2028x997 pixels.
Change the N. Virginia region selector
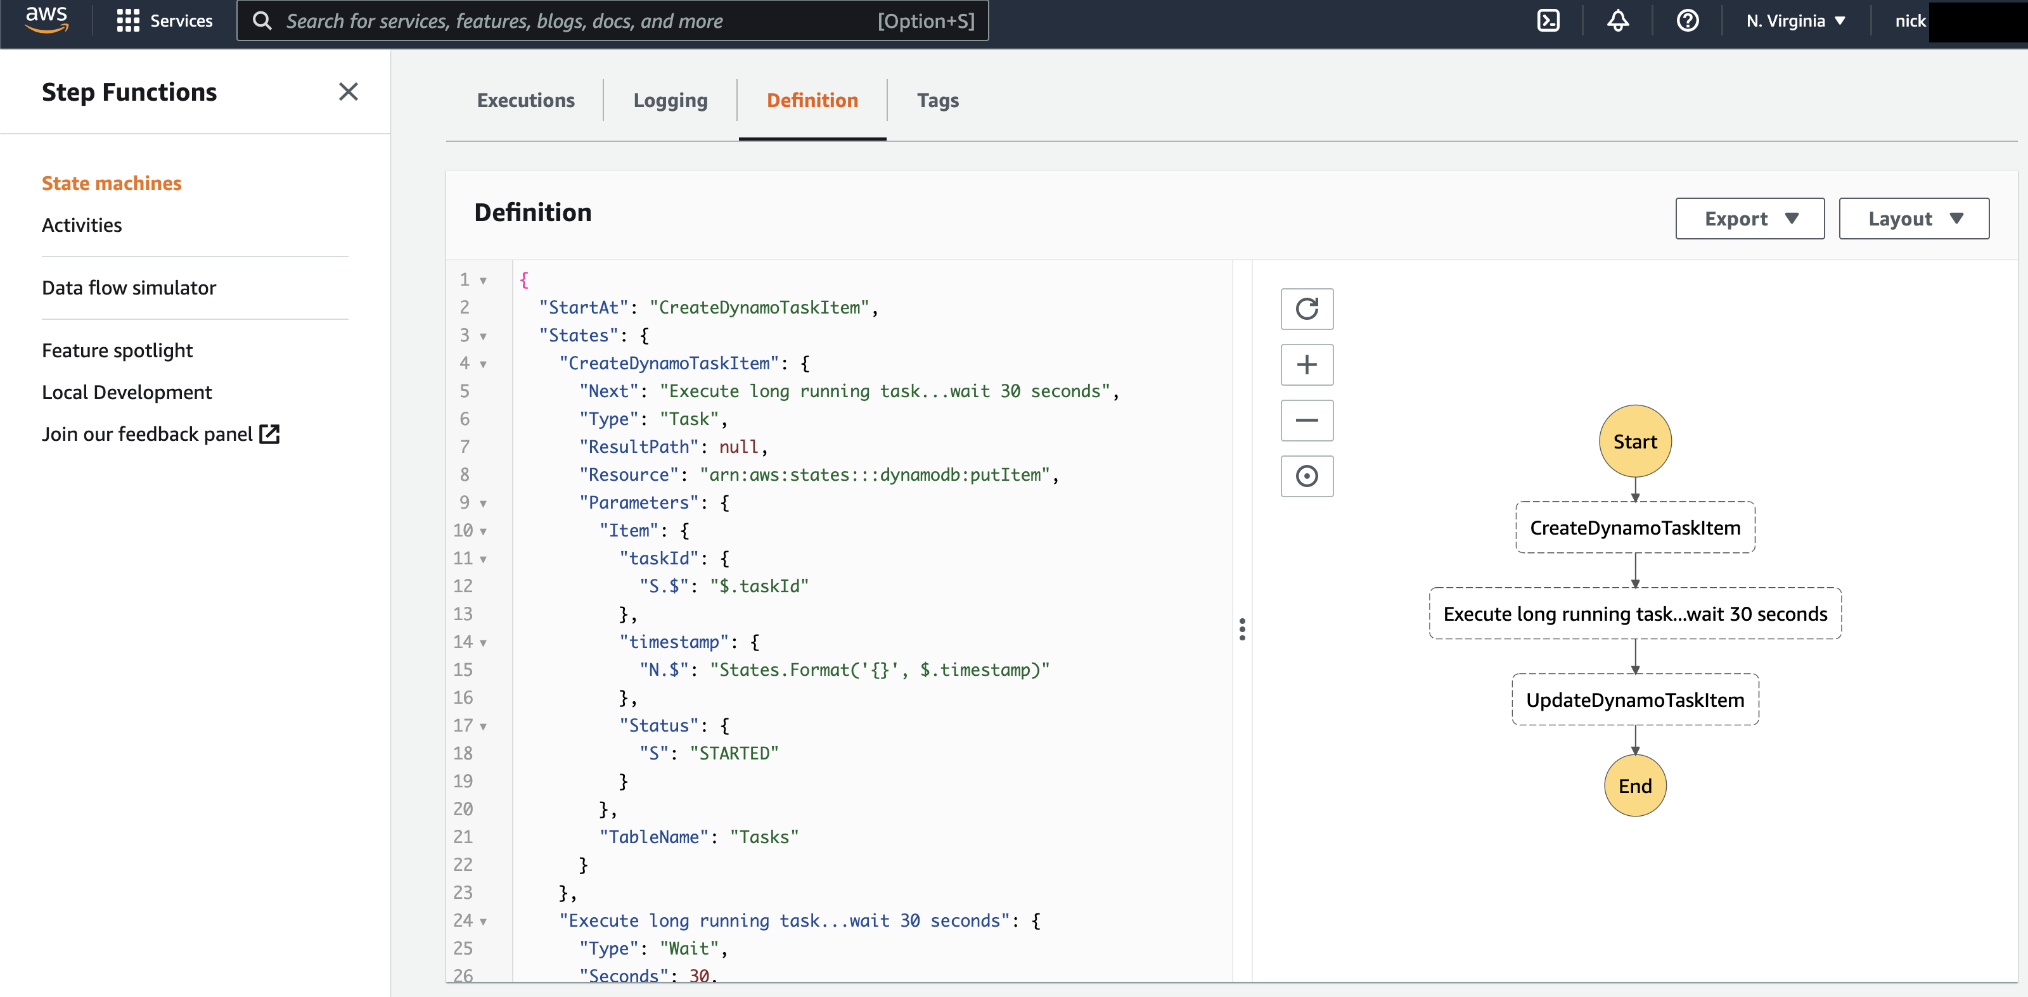pyautogui.click(x=1795, y=20)
